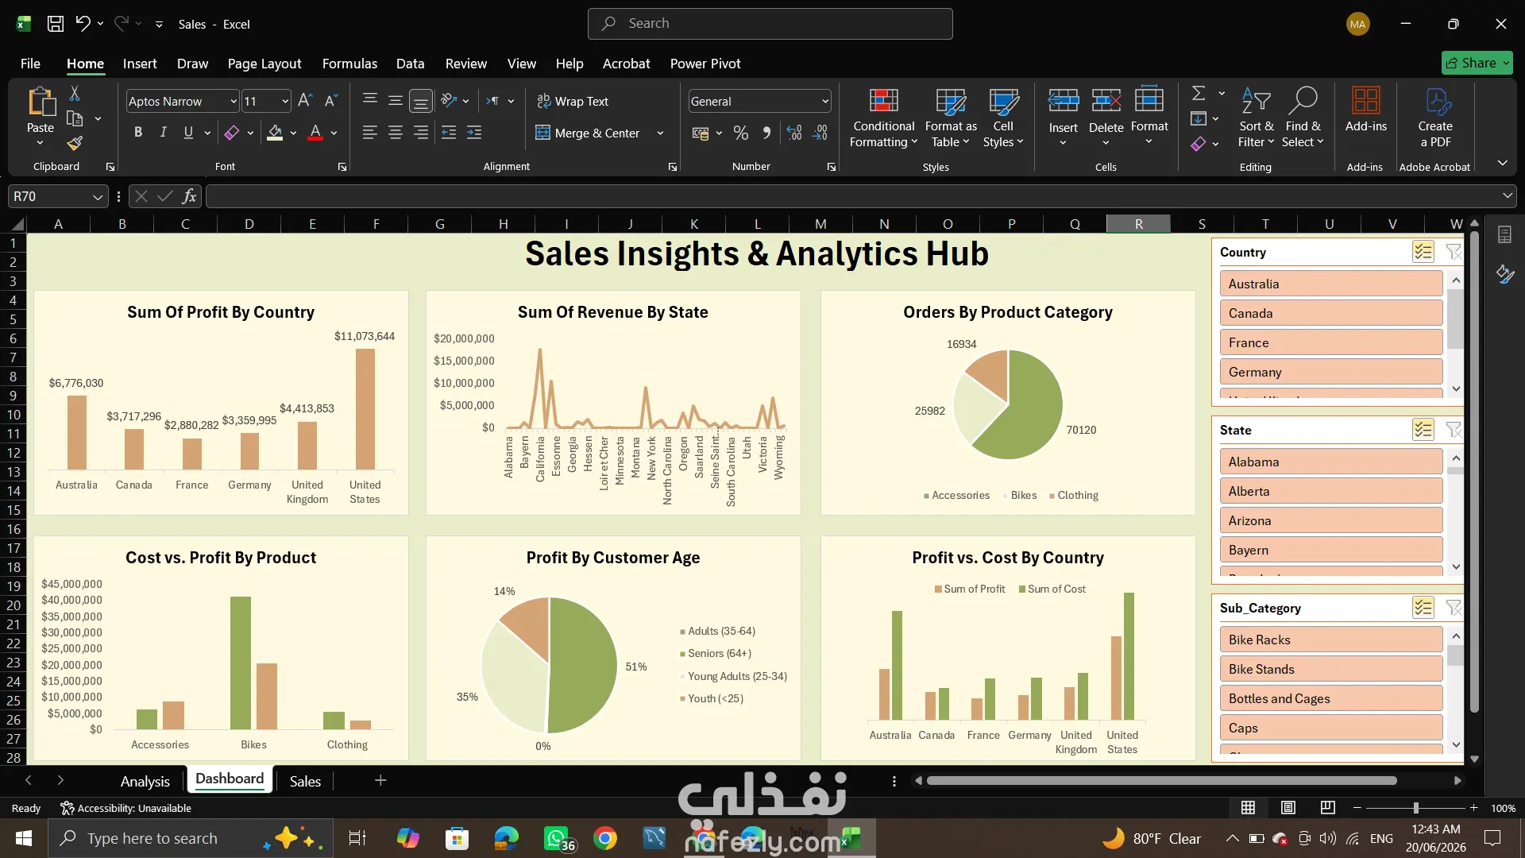
Task: Open the number format dropdown
Action: tap(825, 101)
